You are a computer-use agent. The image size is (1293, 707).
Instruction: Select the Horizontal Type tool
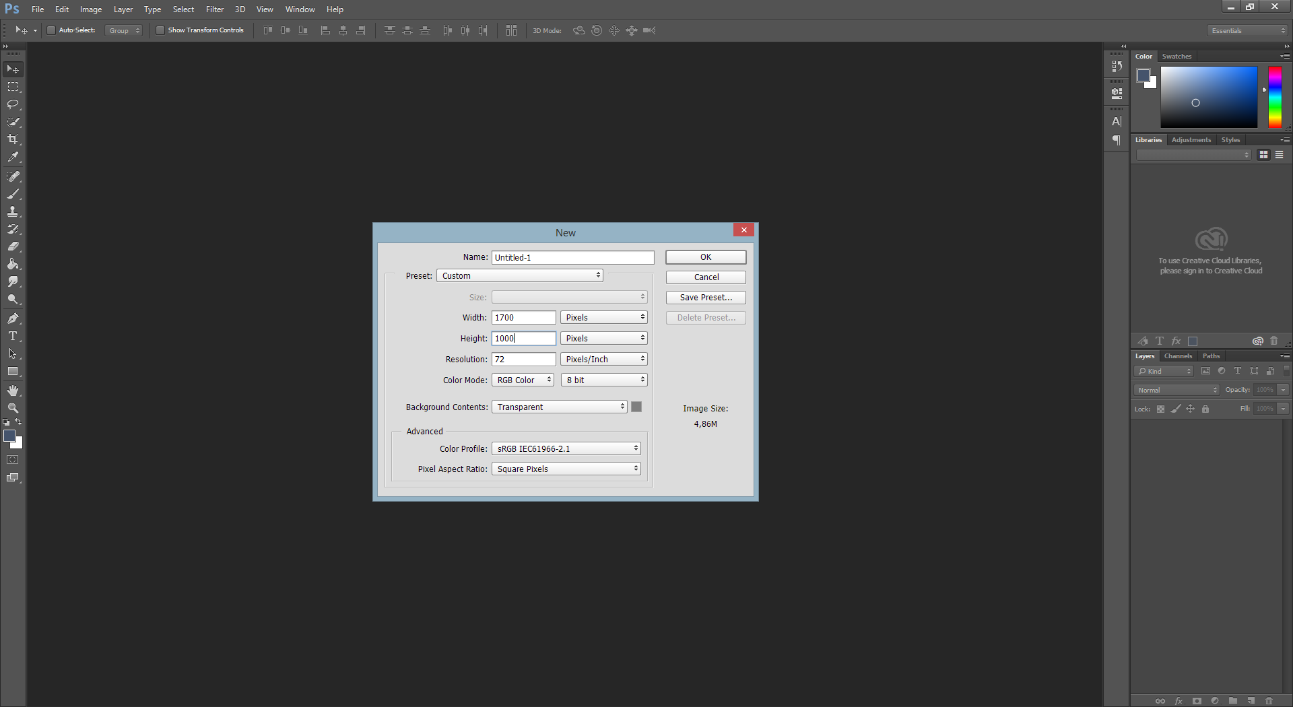tap(13, 336)
